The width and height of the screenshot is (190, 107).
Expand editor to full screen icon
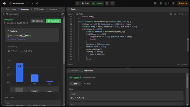point(186,14)
